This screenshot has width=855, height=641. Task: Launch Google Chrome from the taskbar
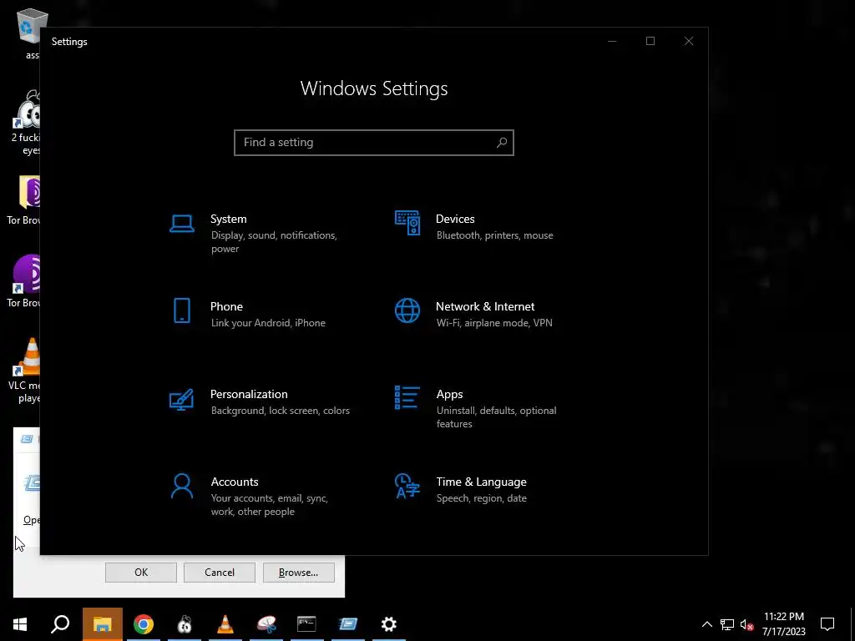click(144, 624)
